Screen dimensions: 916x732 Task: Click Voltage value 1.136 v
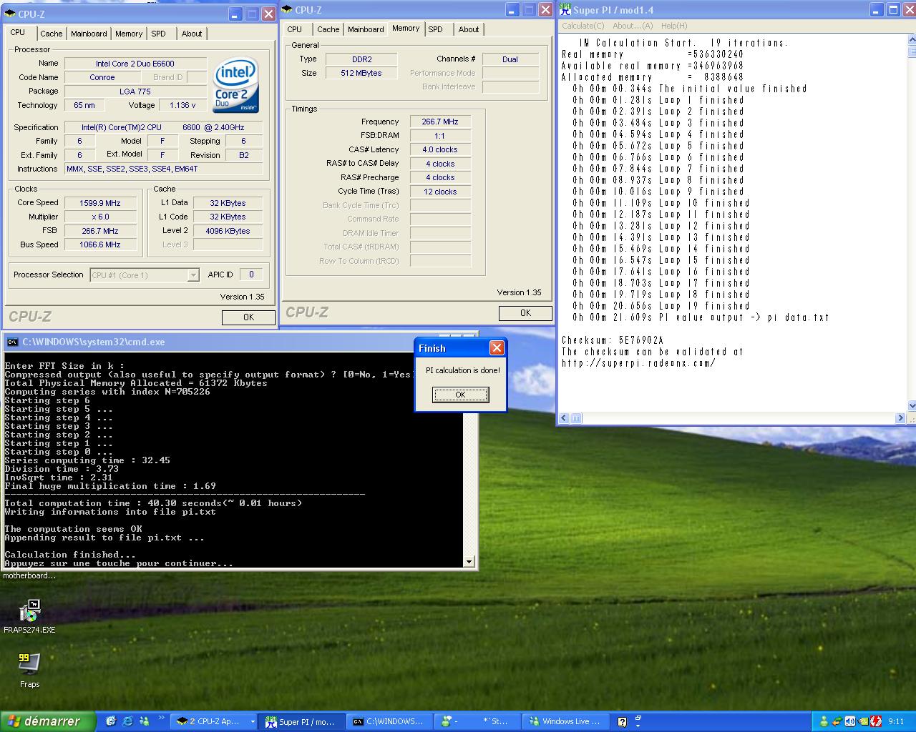pos(182,105)
